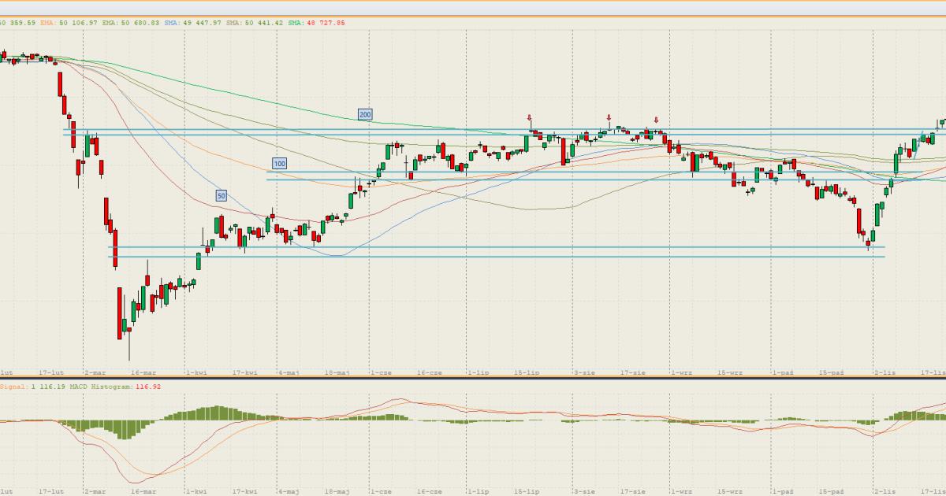Click the 1-kwi date under the price chart
946x496 pixels.
pos(197,371)
